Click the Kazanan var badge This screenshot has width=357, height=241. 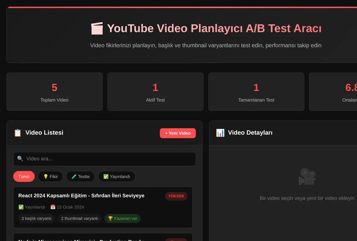[123, 218]
